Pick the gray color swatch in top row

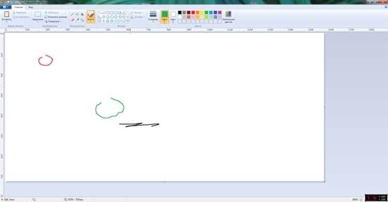click(184, 12)
